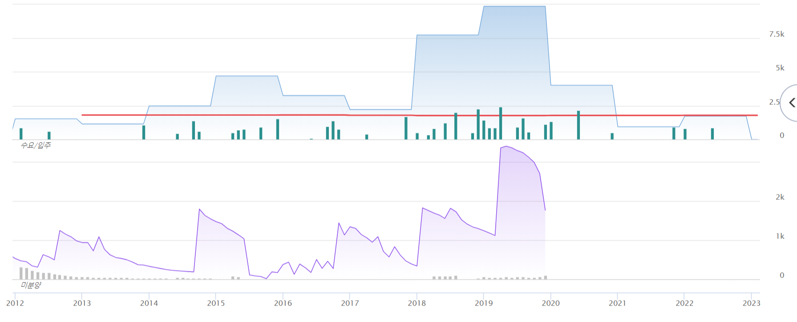Select the 2016 year label on the timeline
Image resolution: width=797 pixels, height=322 pixels.
(283, 303)
